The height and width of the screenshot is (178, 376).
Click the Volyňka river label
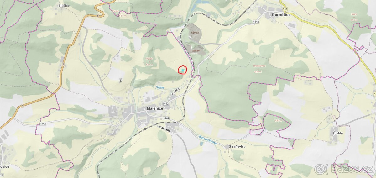160,87
